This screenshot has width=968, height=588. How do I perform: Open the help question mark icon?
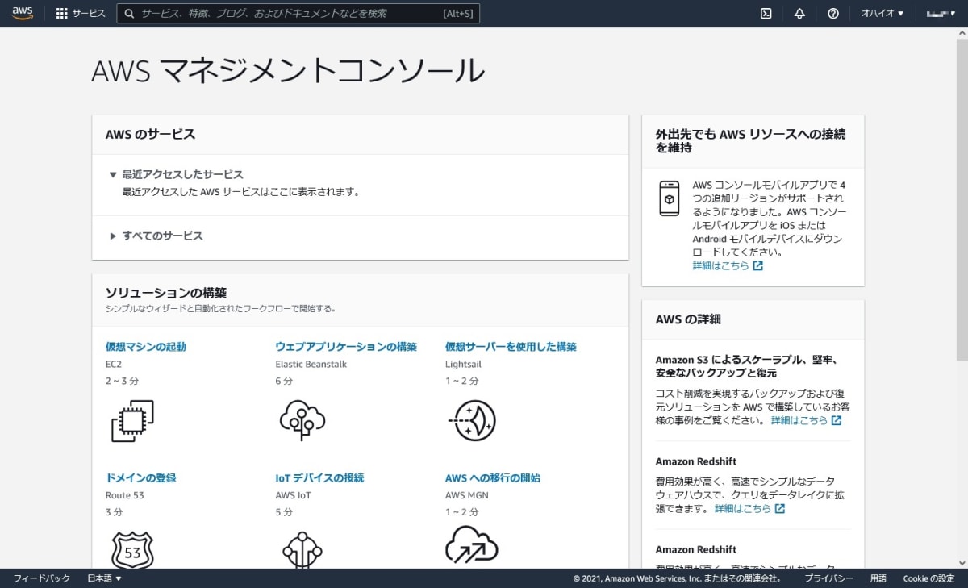833,14
